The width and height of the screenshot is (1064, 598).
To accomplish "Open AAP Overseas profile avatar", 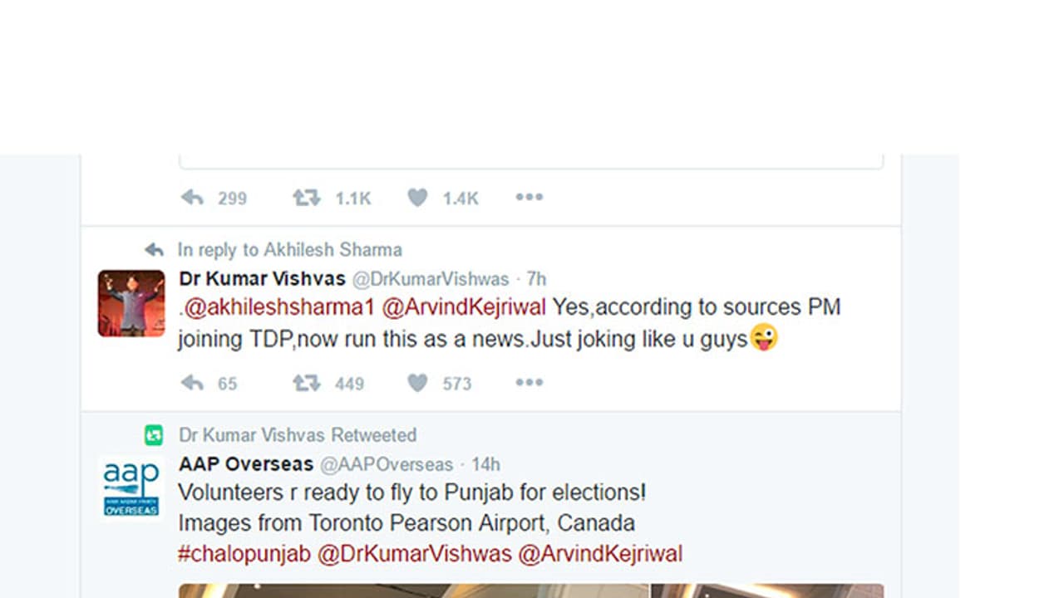I will pyautogui.click(x=131, y=487).
